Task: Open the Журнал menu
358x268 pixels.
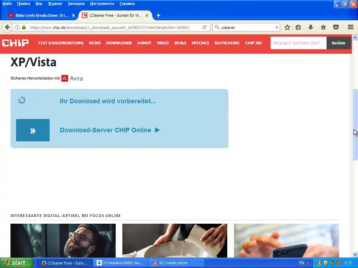Action: coord(55,3)
